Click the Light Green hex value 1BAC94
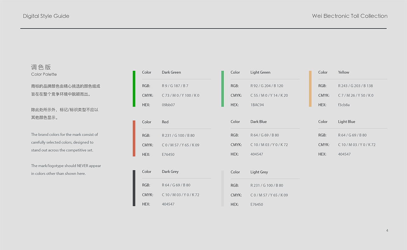Image resolution: width=407 pixels, height=250 pixels. [x=257, y=105]
